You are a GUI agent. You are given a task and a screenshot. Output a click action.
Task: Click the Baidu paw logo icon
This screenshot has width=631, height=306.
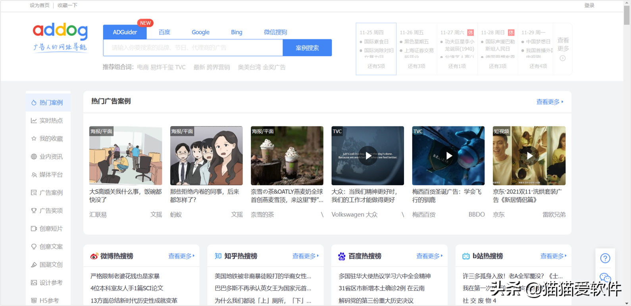(x=342, y=256)
